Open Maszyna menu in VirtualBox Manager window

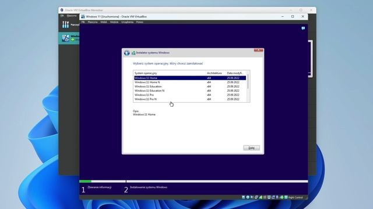coord(72,16)
